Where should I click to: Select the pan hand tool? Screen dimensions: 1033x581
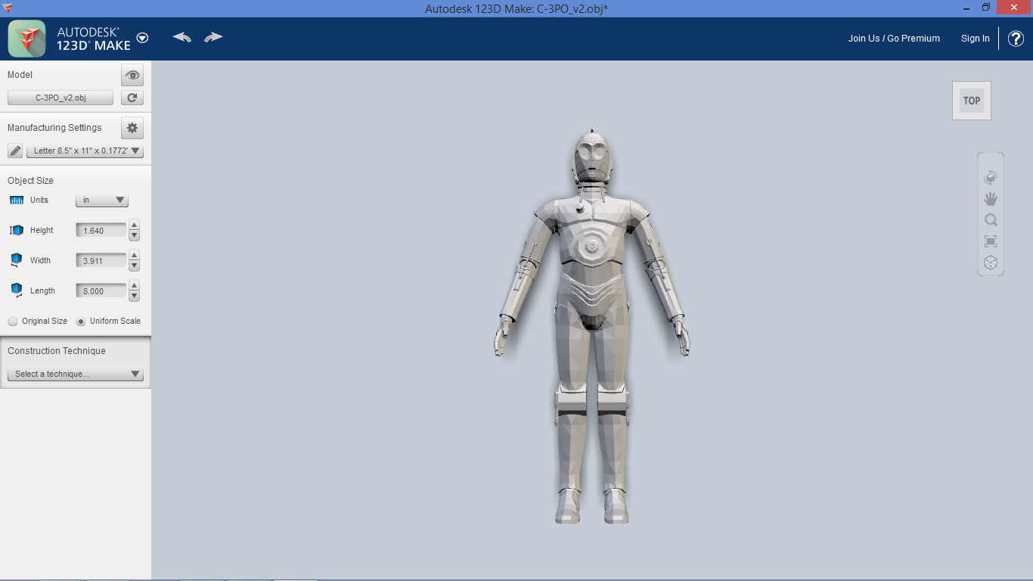tap(991, 199)
